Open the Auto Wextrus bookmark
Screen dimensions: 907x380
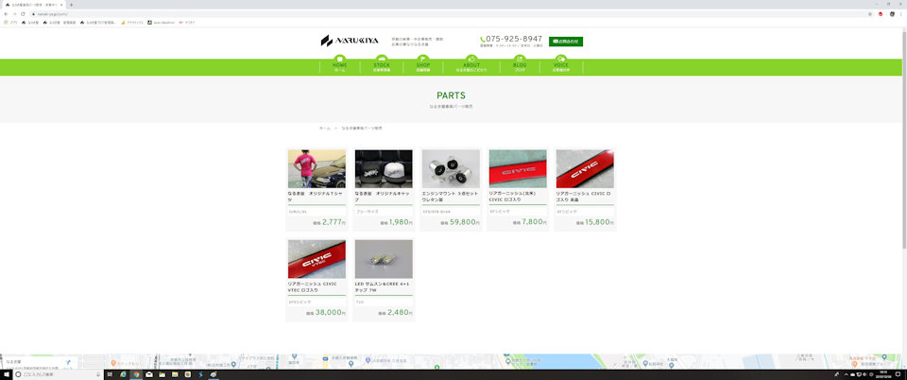point(161,23)
